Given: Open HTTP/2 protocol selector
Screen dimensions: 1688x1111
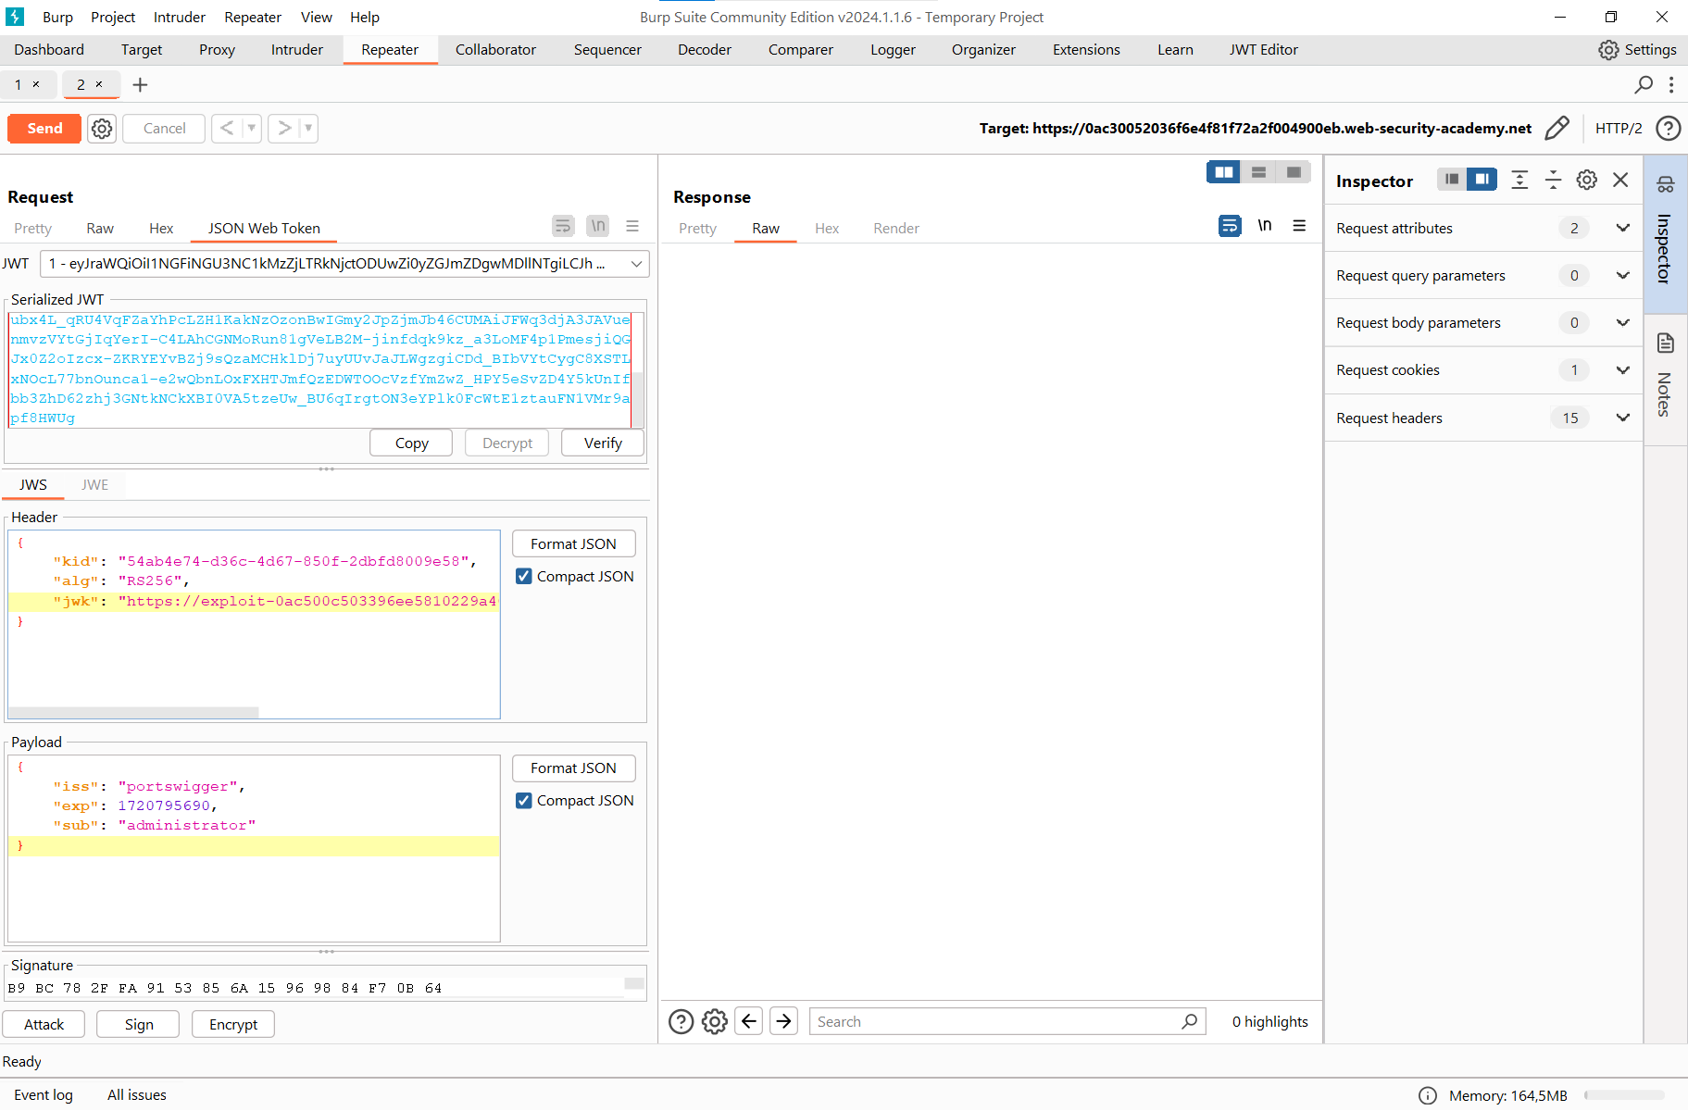Looking at the screenshot, I should (1619, 129).
